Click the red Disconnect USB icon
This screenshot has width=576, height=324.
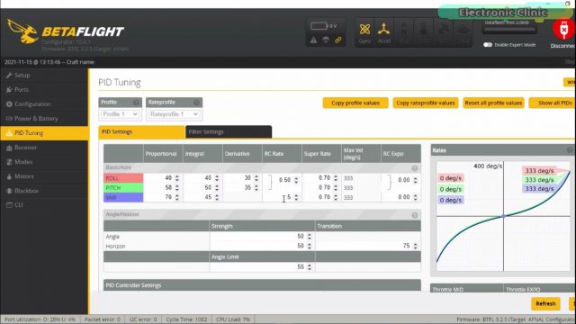point(563,29)
